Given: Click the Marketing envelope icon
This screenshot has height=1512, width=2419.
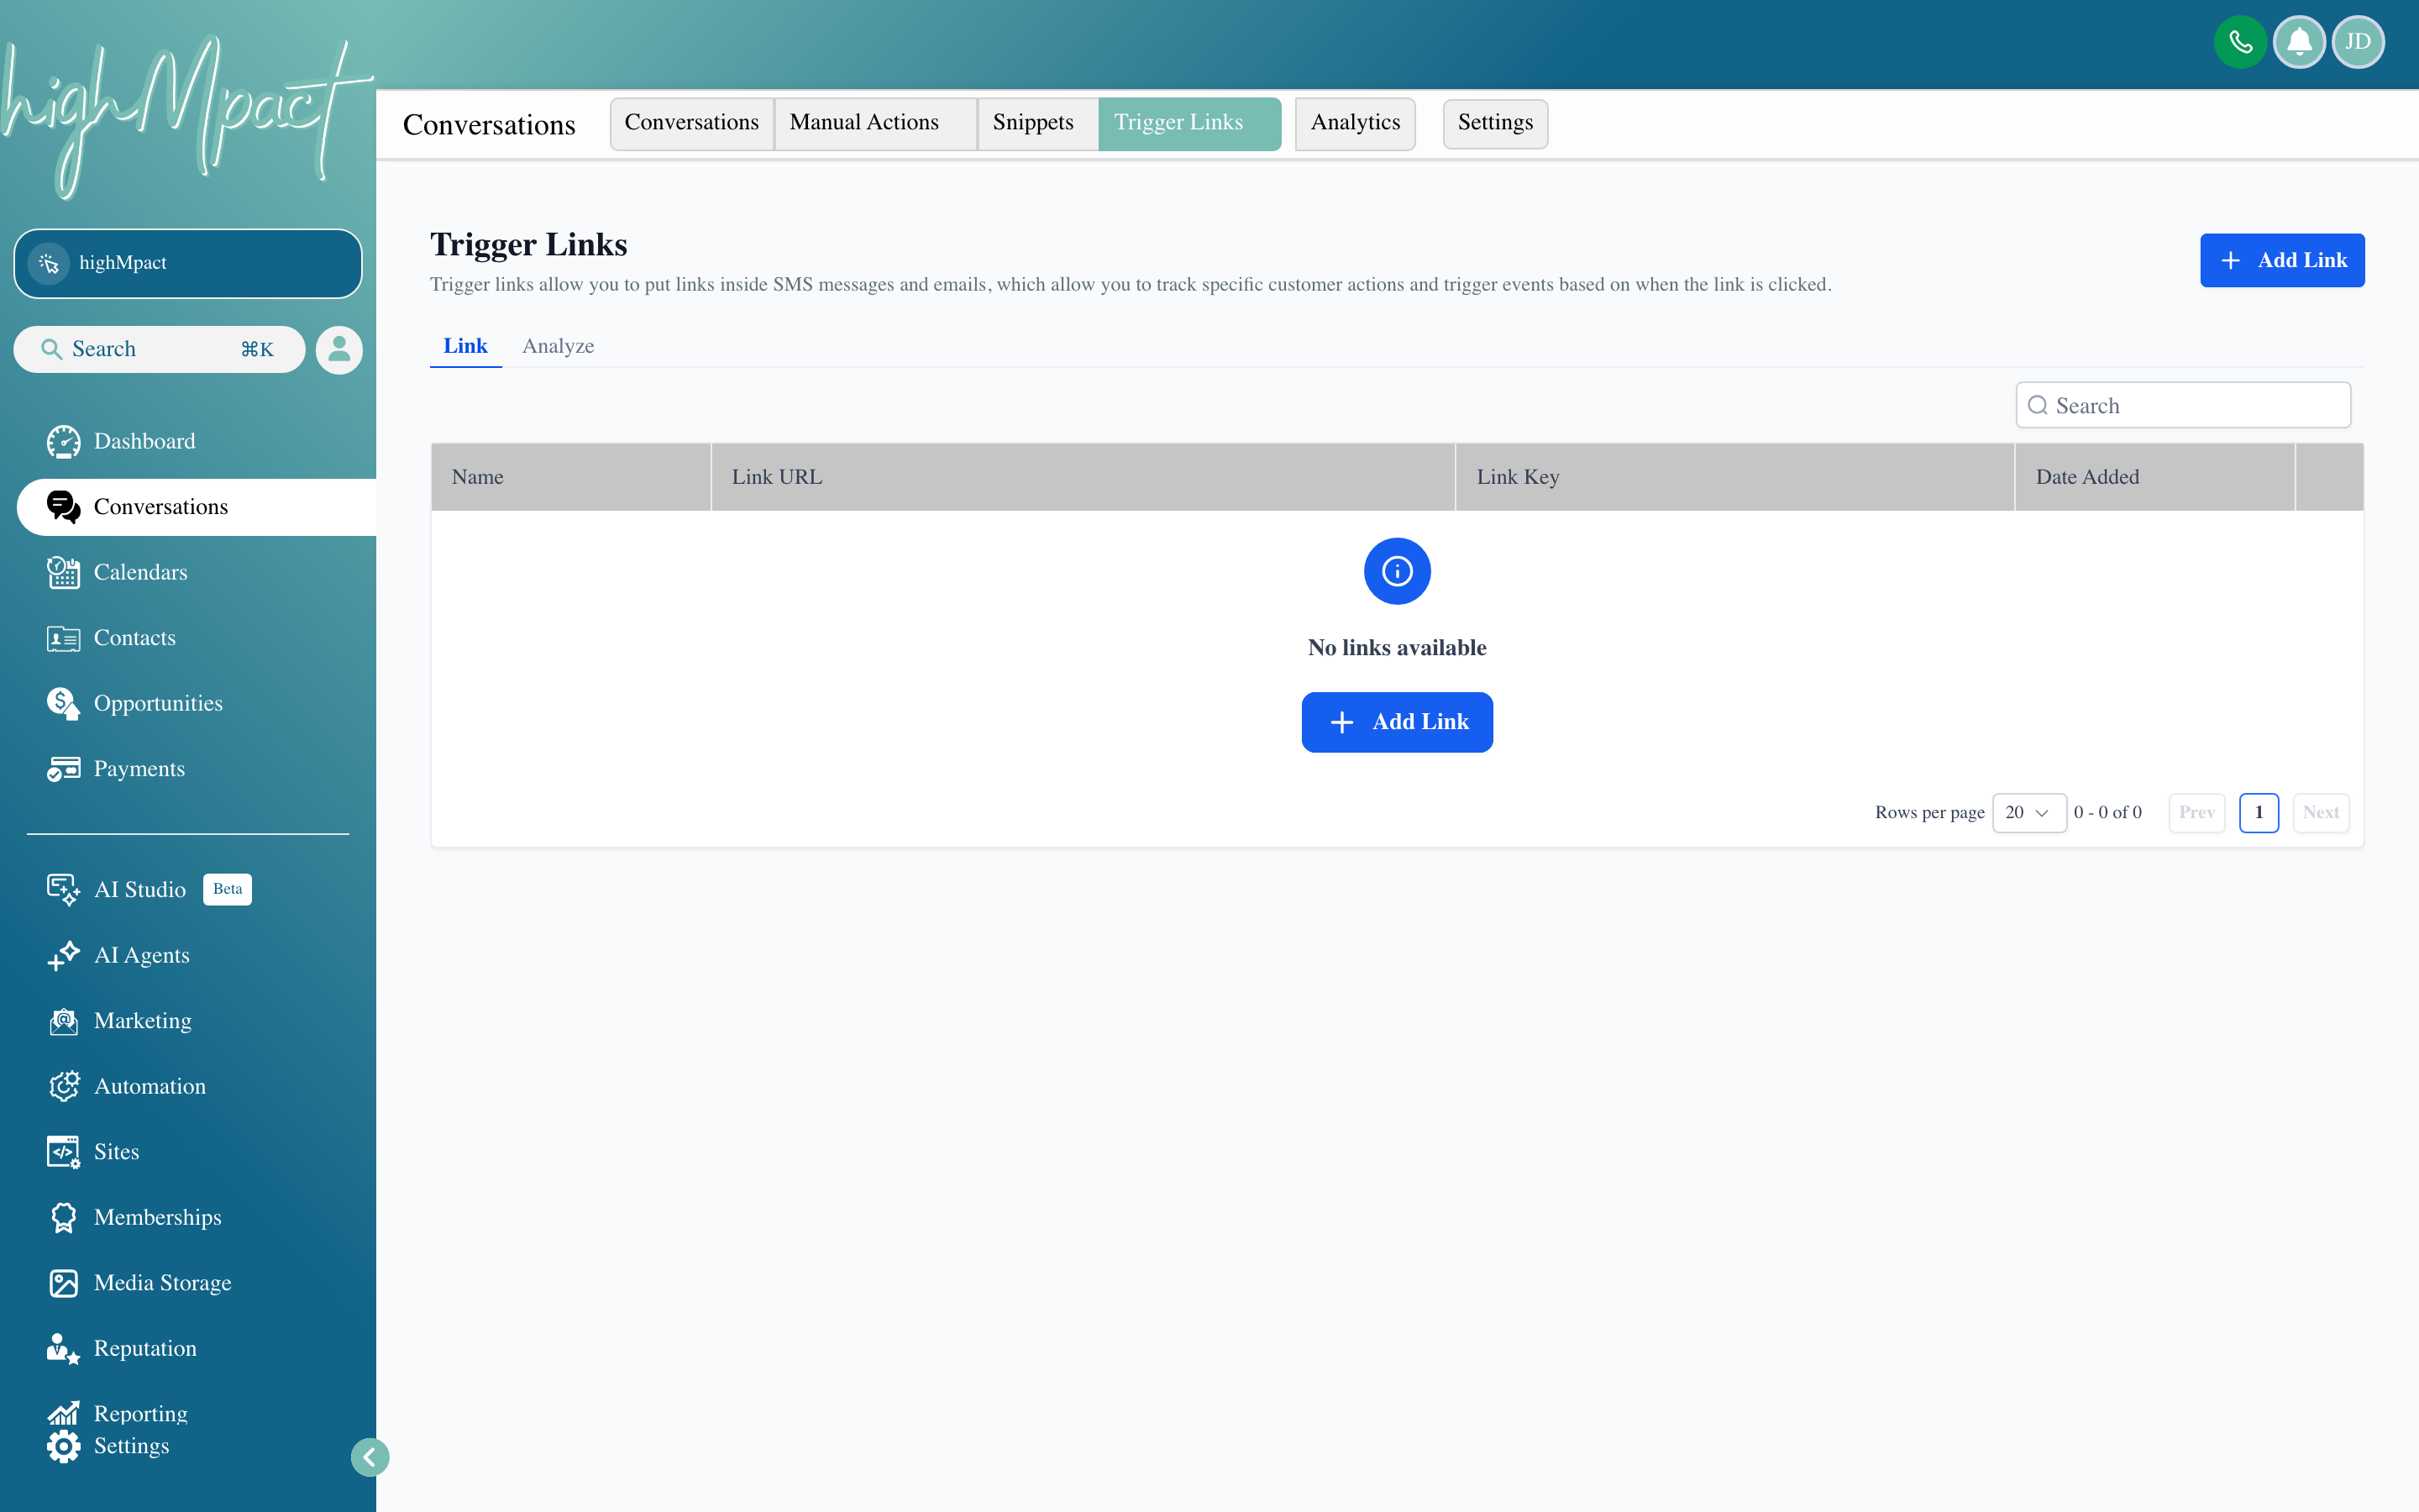Looking at the screenshot, I should pyautogui.click(x=63, y=1021).
